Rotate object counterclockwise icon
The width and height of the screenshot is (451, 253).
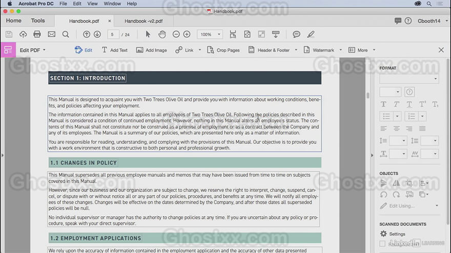(383, 195)
